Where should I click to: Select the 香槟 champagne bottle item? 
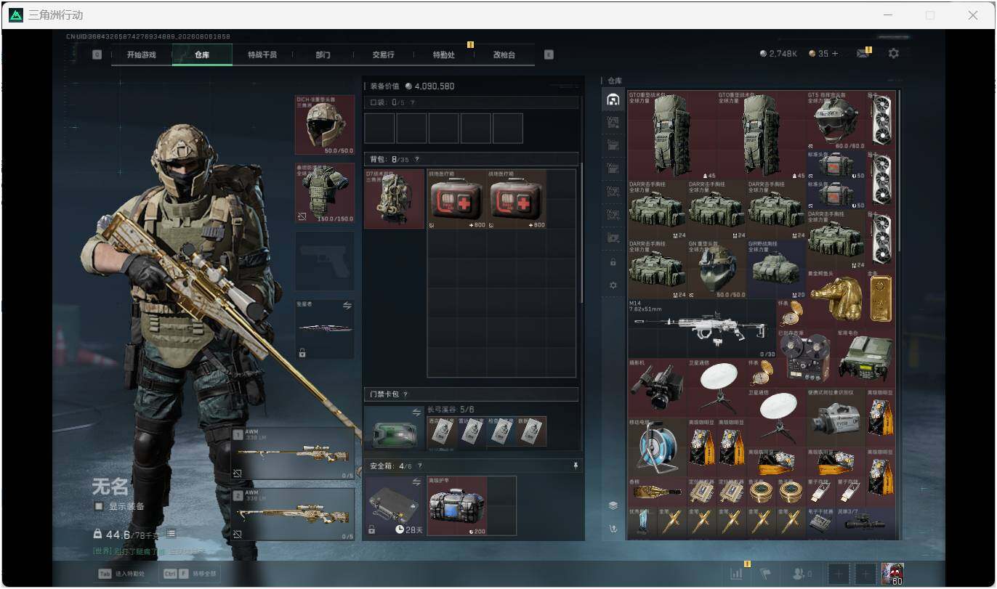(657, 492)
